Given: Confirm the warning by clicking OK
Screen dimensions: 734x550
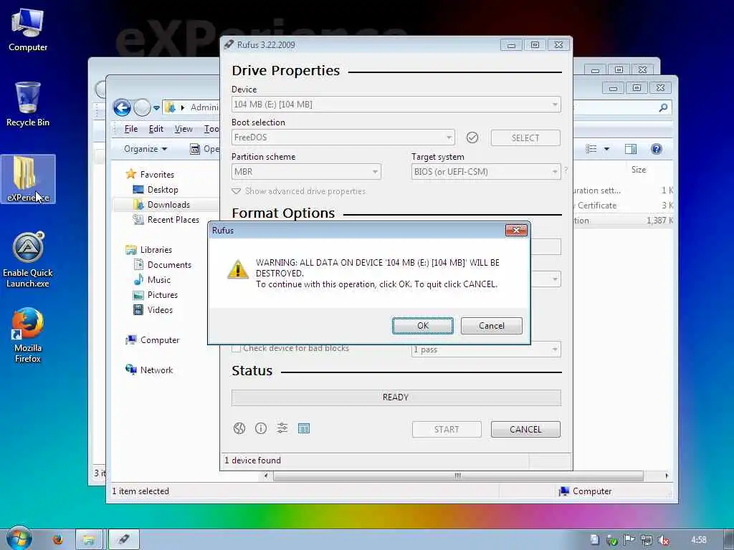Looking at the screenshot, I should (423, 326).
